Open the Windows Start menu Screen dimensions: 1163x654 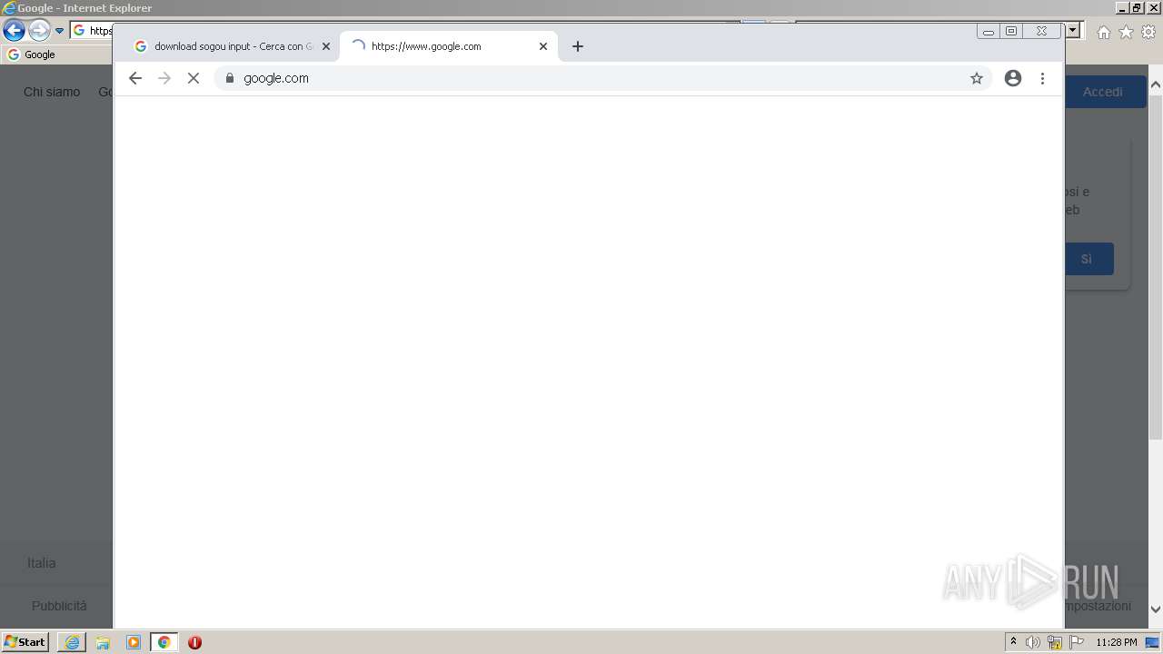coord(25,641)
